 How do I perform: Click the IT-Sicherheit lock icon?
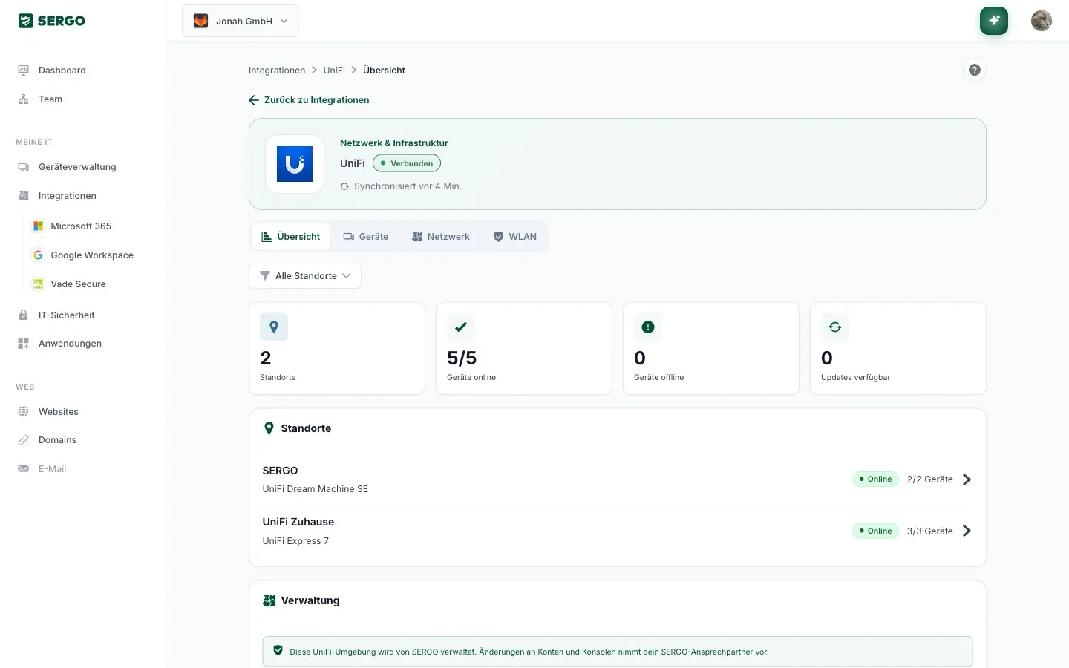click(23, 315)
